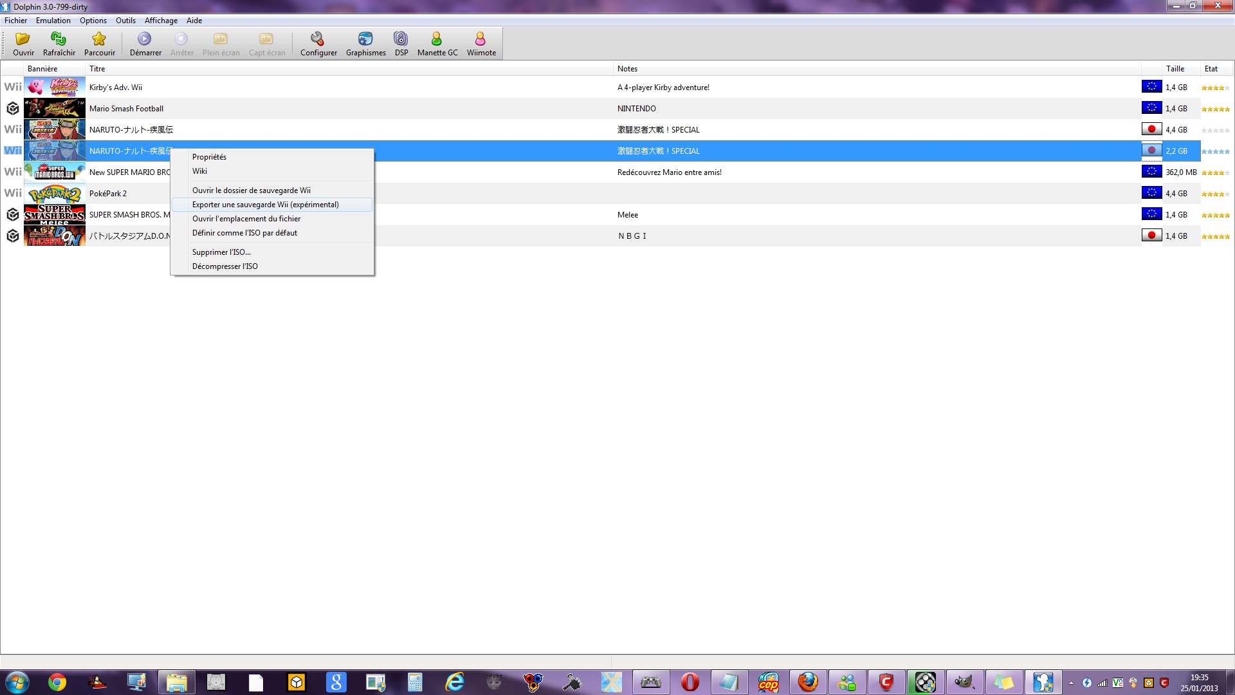
Task: Click the Wii platform icon beside Kirby's Adv. Wii
Action: [13, 87]
